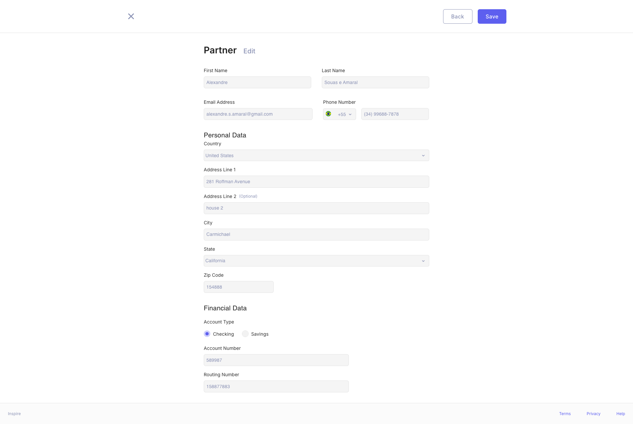Click the Zip Code field
Image resolution: width=633 pixels, height=424 pixels.
tap(239, 287)
